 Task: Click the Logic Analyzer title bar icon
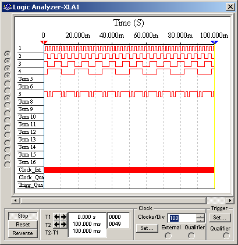pos(8,7)
